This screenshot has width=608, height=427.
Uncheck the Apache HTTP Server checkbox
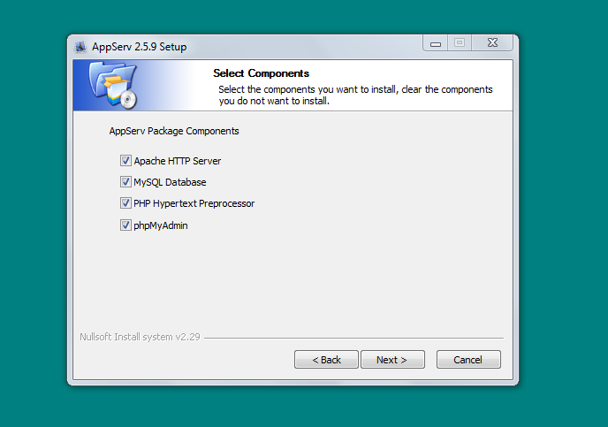click(x=125, y=161)
